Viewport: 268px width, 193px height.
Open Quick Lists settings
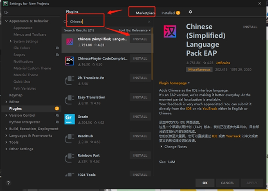tap(22, 82)
